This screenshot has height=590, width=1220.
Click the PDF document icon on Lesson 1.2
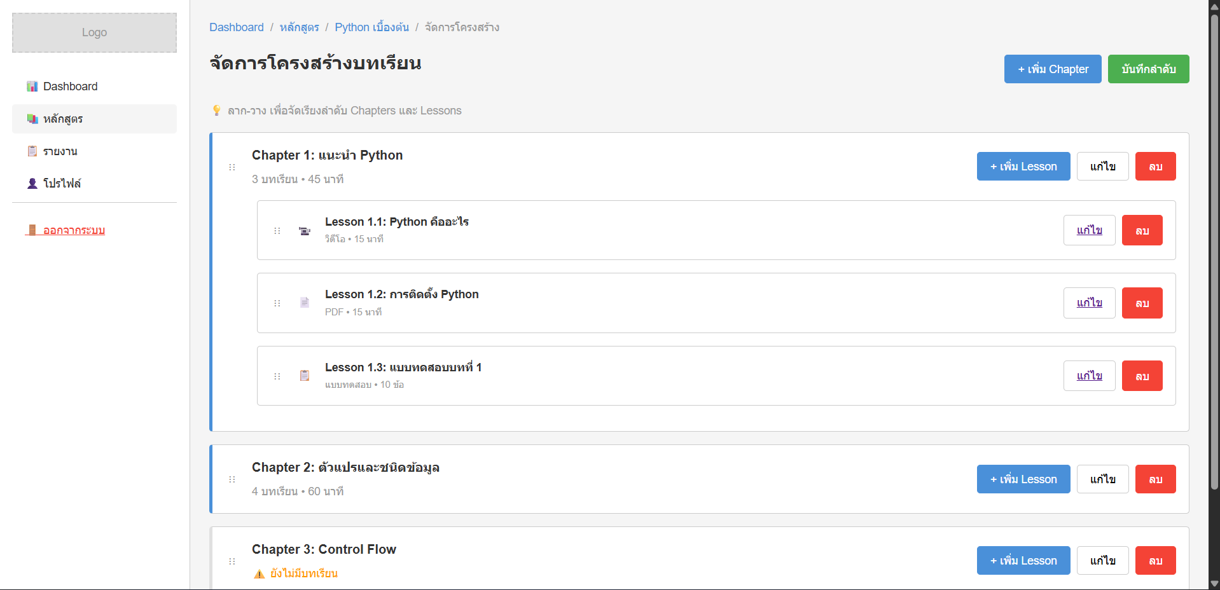305,303
